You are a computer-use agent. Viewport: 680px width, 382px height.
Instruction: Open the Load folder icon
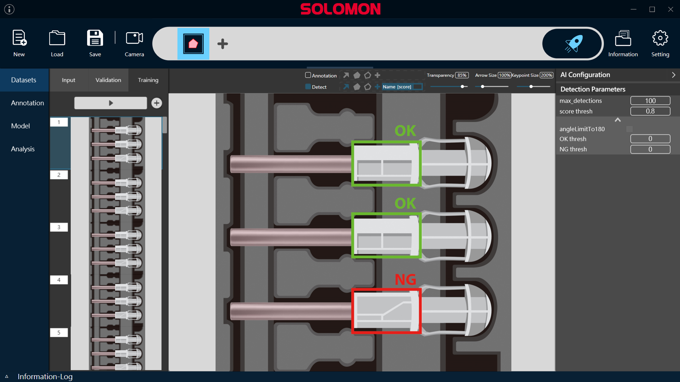click(57, 38)
